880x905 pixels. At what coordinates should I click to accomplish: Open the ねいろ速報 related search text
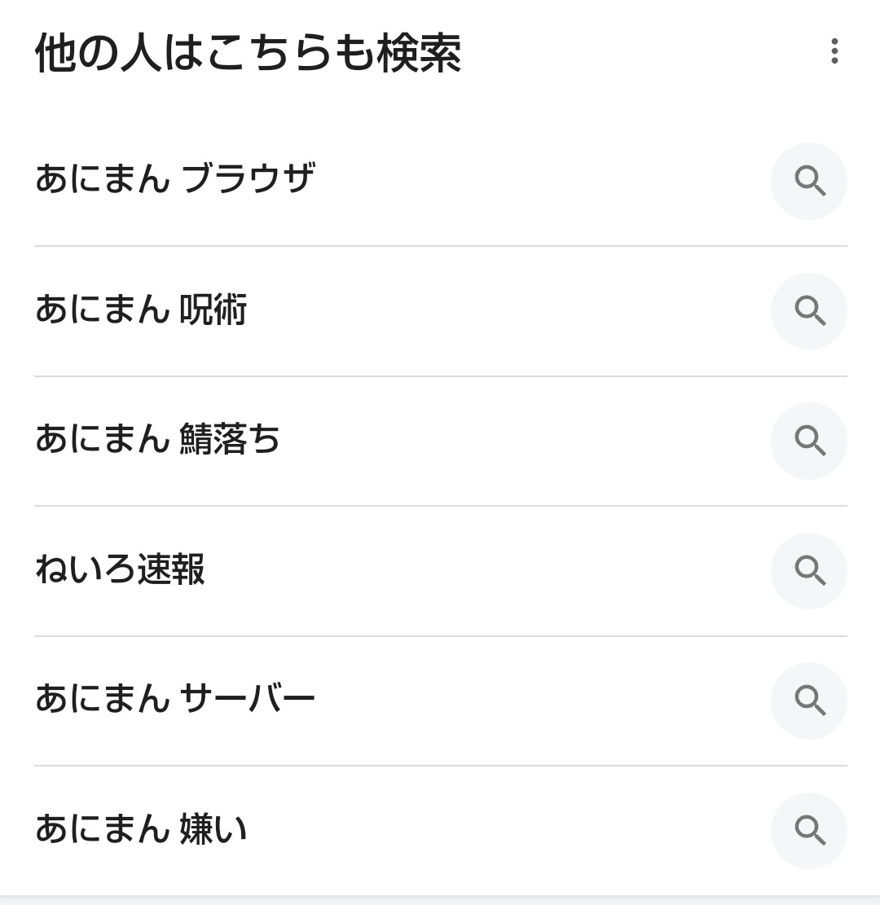[120, 570]
